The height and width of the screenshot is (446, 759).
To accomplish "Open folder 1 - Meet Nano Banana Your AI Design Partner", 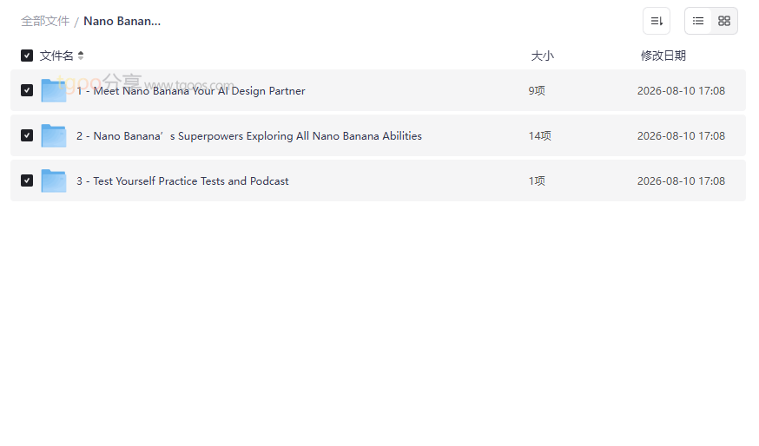I will (x=191, y=91).
